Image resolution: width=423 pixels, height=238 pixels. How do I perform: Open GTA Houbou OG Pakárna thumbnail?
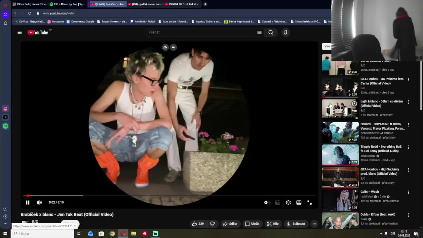[340, 87]
